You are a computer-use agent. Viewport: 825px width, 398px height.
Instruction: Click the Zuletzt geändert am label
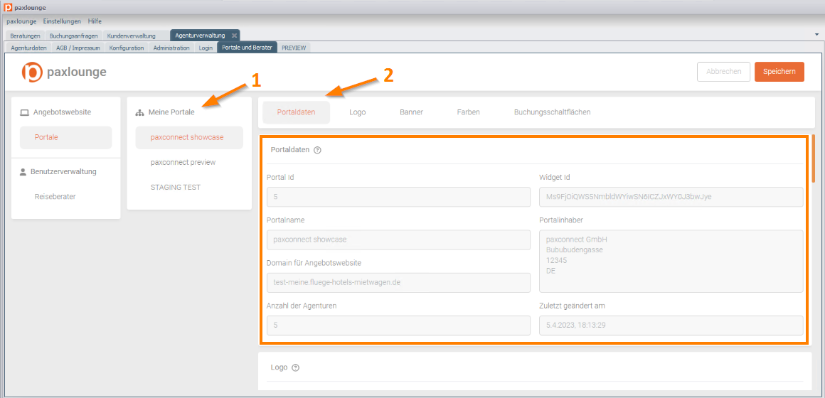(572, 306)
